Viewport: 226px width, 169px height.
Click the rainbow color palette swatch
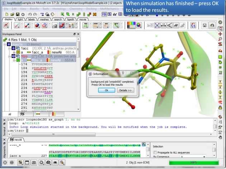pos(131,25)
